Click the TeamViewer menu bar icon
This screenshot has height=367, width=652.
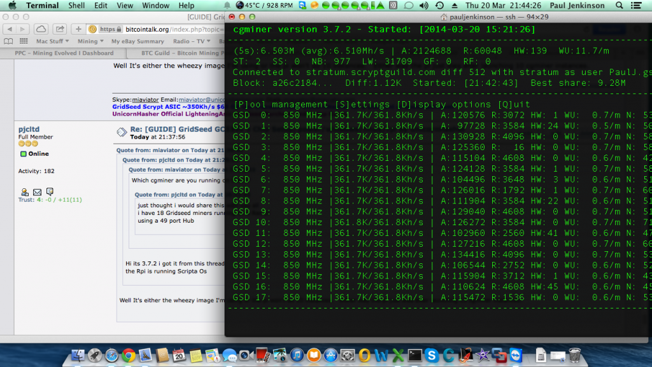(x=302, y=5)
